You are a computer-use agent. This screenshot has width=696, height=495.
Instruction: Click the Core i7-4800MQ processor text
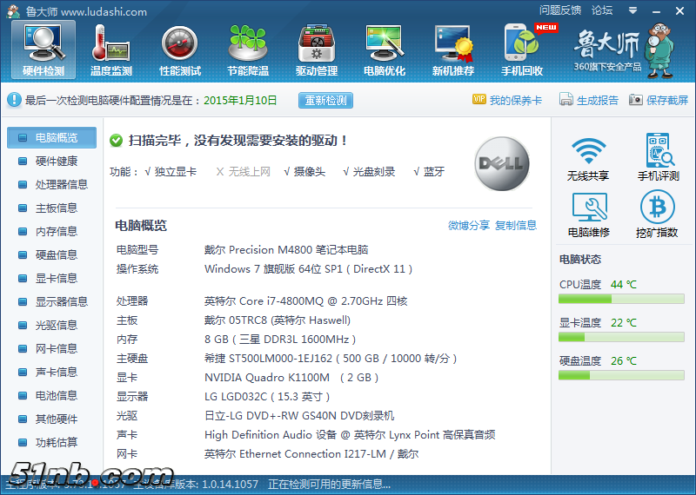306,301
